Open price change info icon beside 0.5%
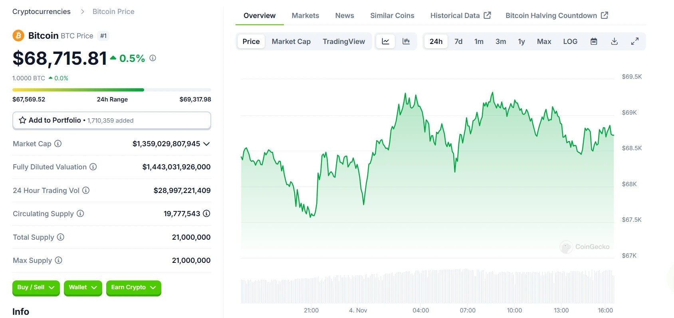The width and height of the screenshot is (674, 318). click(153, 58)
